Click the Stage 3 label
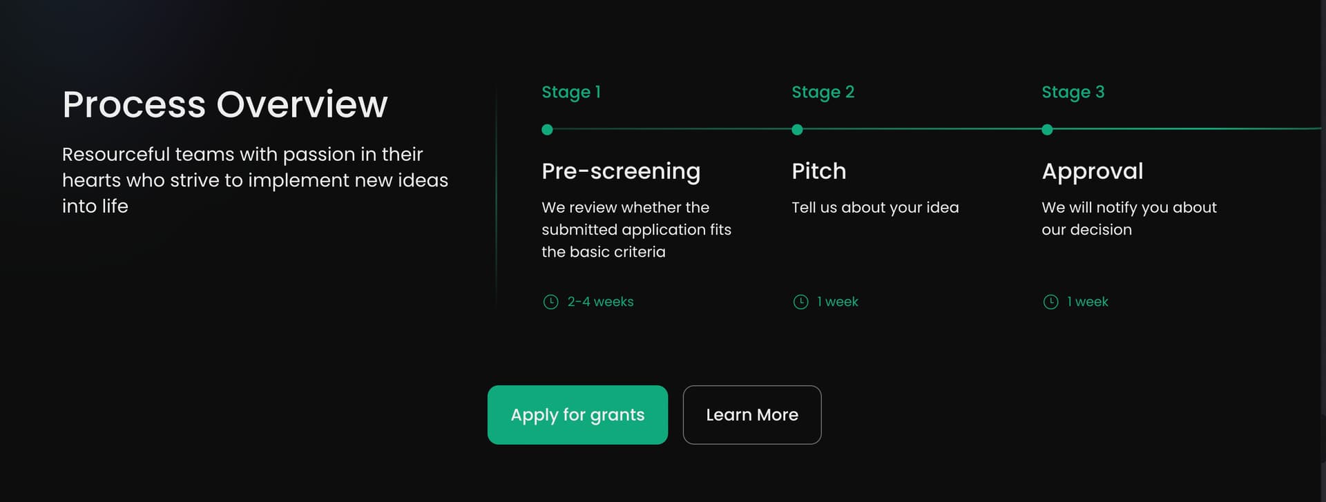 pos(1073,92)
